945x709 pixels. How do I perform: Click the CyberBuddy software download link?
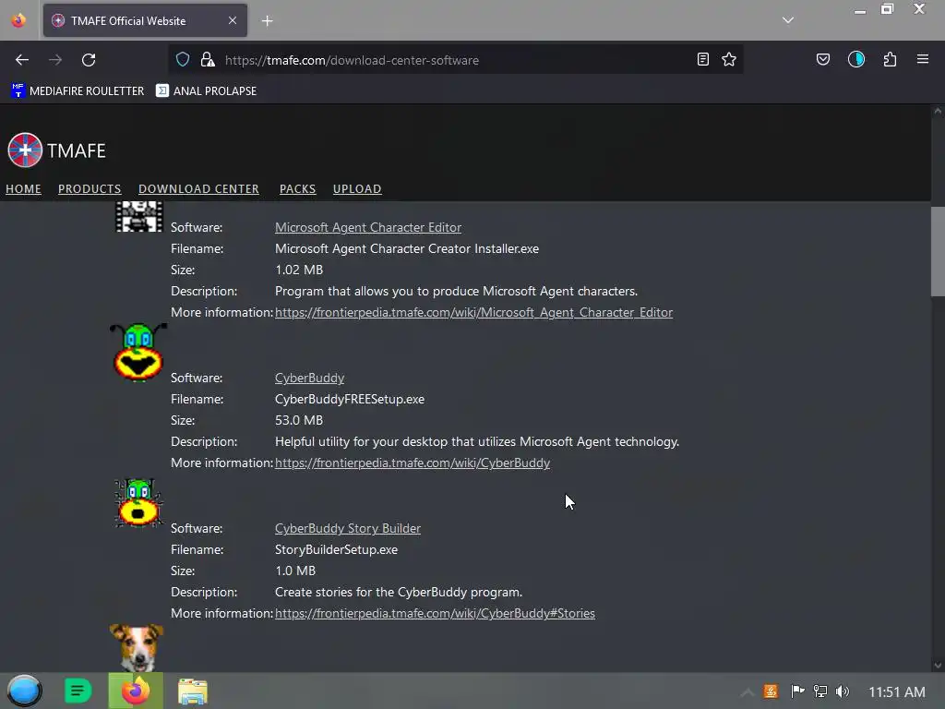tap(310, 378)
